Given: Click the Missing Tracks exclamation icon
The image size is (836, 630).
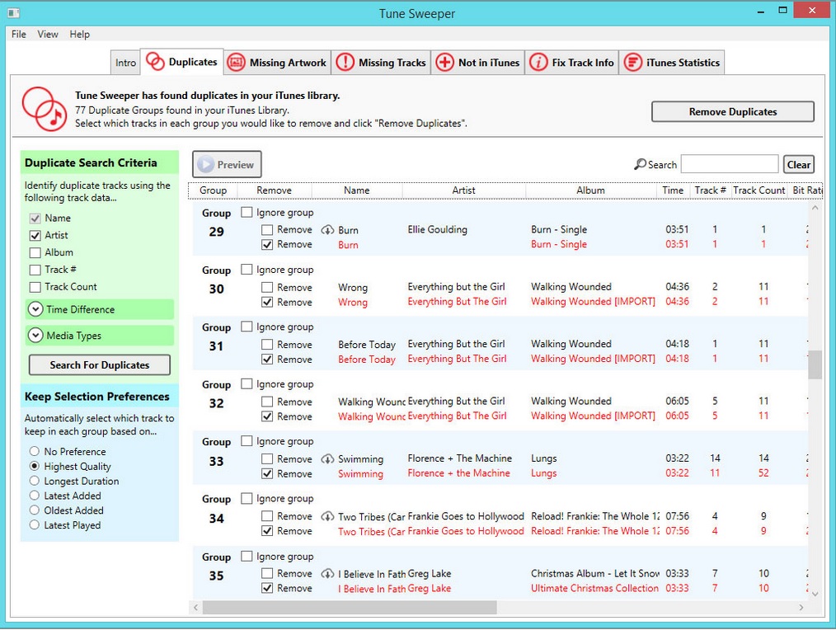Looking at the screenshot, I should point(345,63).
